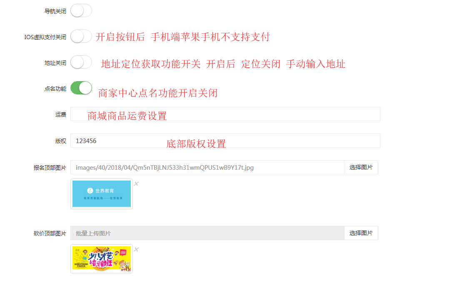
Task: Click the 点名功能 label
Action: [x=55, y=89]
